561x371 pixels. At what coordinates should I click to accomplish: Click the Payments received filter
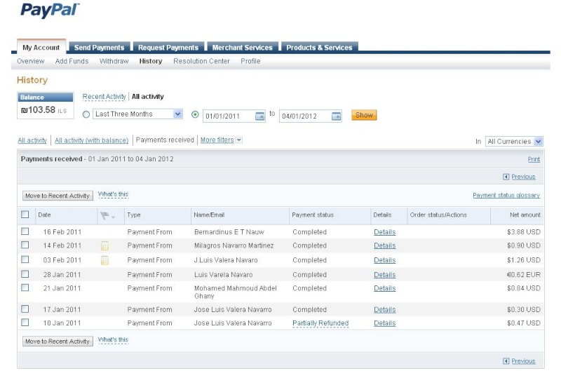coord(165,140)
